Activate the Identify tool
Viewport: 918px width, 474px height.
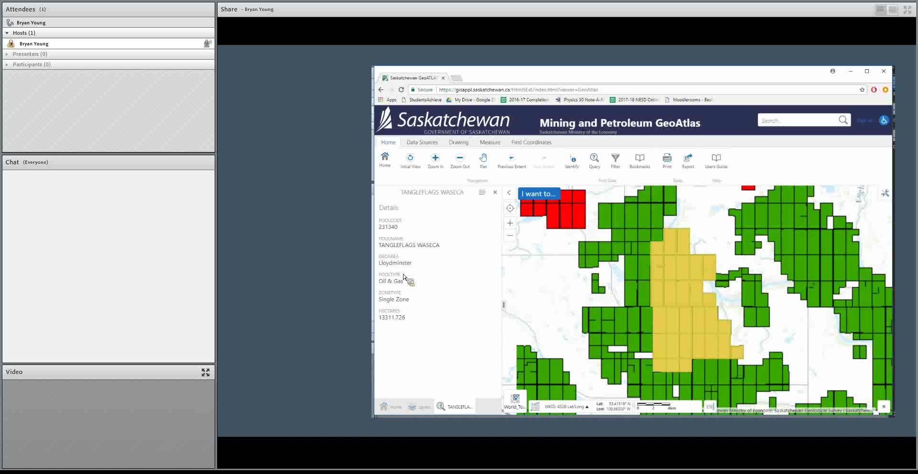point(572,161)
